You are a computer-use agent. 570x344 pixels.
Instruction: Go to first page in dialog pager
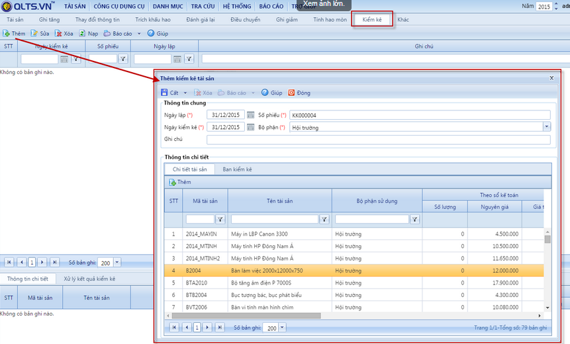[174, 327]
